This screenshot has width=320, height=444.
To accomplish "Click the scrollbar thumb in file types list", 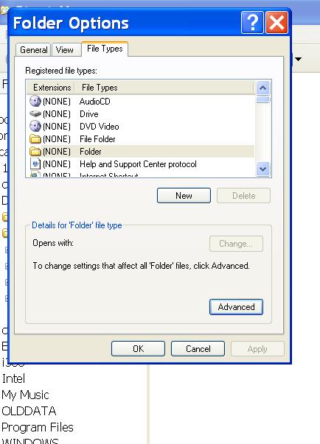I will click(262, 99).
